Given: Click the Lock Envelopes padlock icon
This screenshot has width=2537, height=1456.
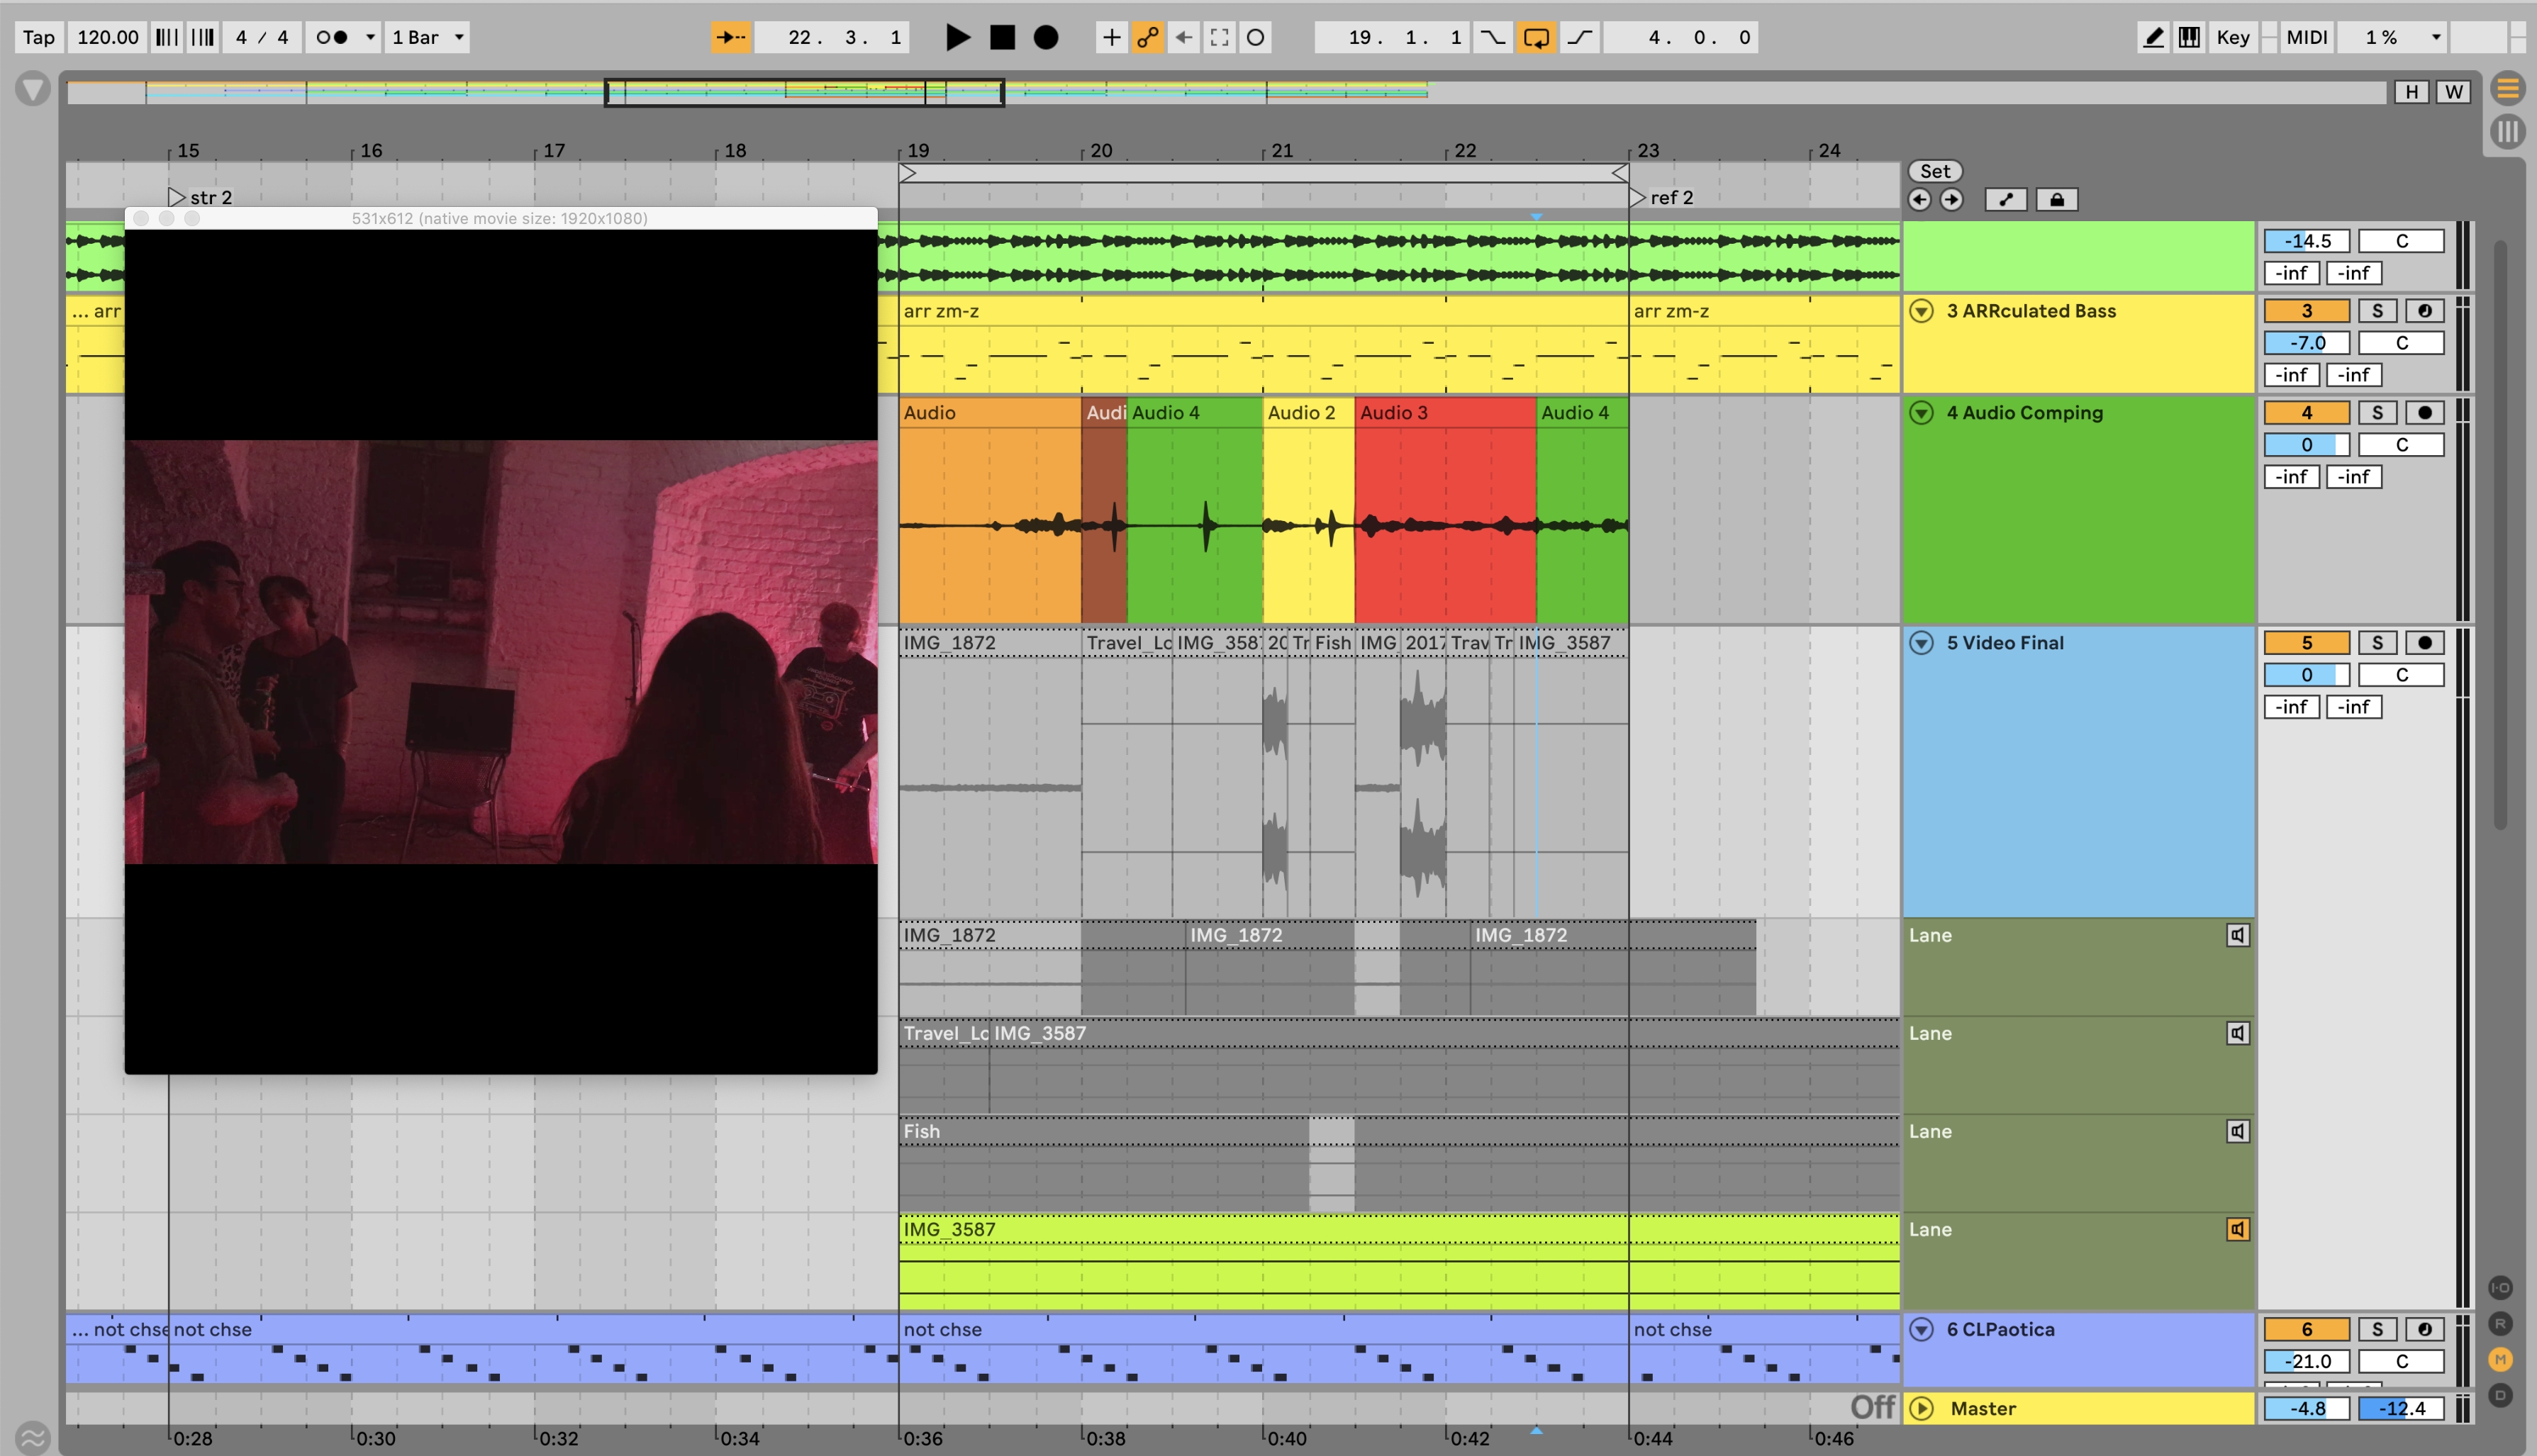Looking at the screenshot, I should [2057, 200].
